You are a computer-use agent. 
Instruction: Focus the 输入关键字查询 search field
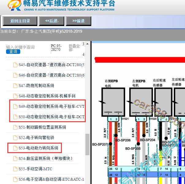20,47
